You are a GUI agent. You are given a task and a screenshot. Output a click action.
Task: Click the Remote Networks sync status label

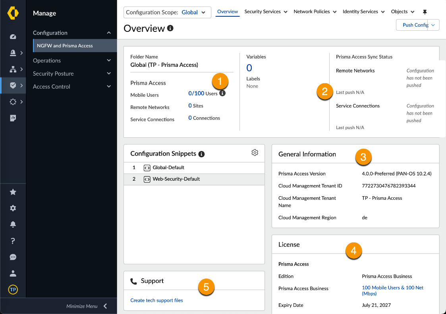pyautogui.click(x=355, y=71)
